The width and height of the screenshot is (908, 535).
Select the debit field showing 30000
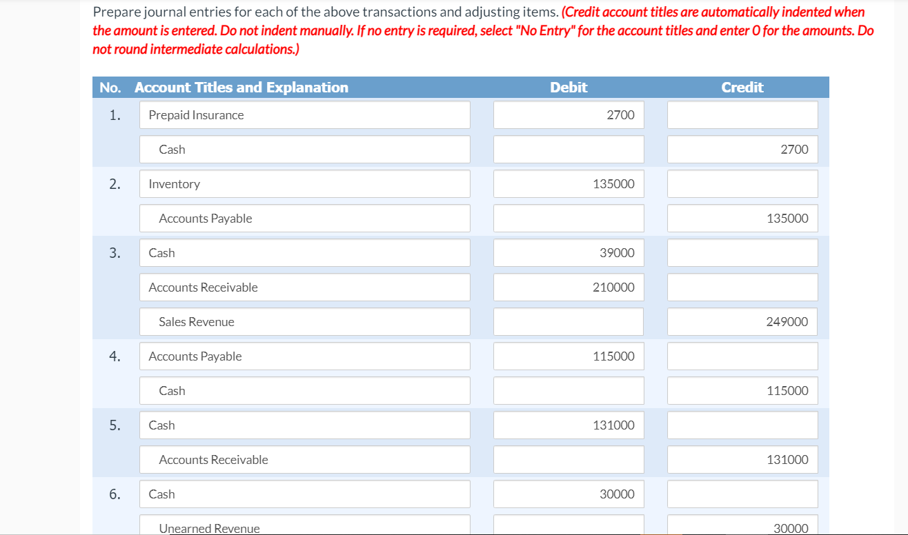569,494
